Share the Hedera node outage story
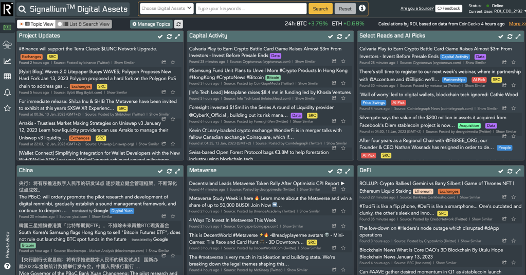The width and height of the screenshot is (526, 275). tap(504, 241)
